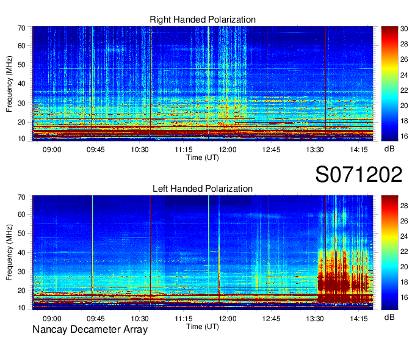This screenshot has height=337, width=415.
Task: Click the 70 MHz tick on the Left Handed plot axis
Action: (x=21, y=197)
